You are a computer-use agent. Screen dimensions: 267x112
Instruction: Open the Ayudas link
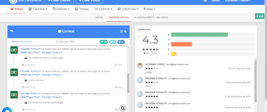[215, 1]
